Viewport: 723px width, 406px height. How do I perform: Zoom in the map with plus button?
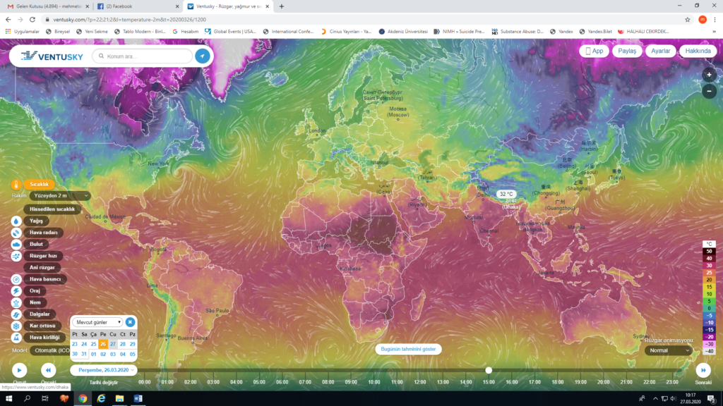click(x=709, y=75)
